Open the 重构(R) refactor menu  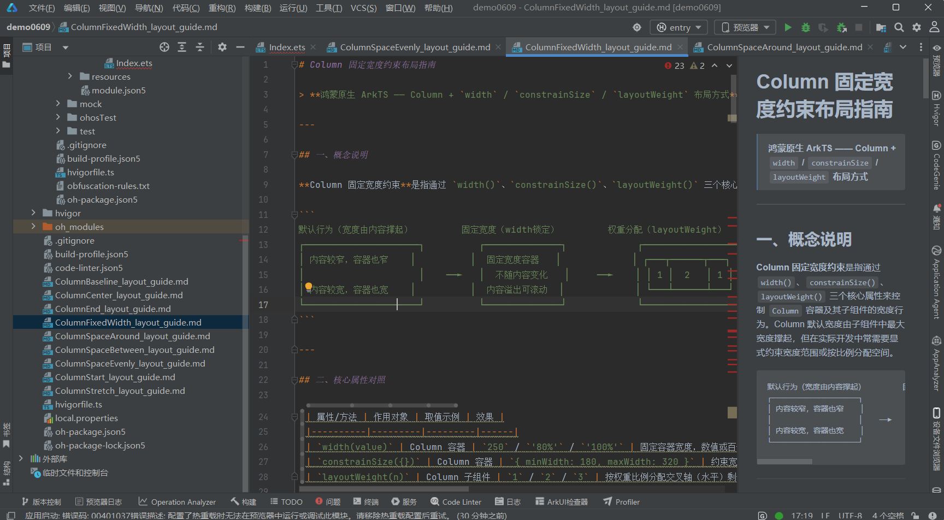222,8
